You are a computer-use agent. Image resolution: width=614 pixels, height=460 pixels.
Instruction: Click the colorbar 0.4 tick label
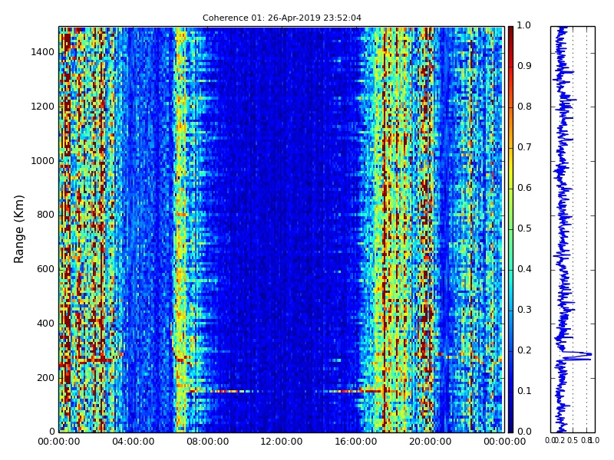point(524,269)
